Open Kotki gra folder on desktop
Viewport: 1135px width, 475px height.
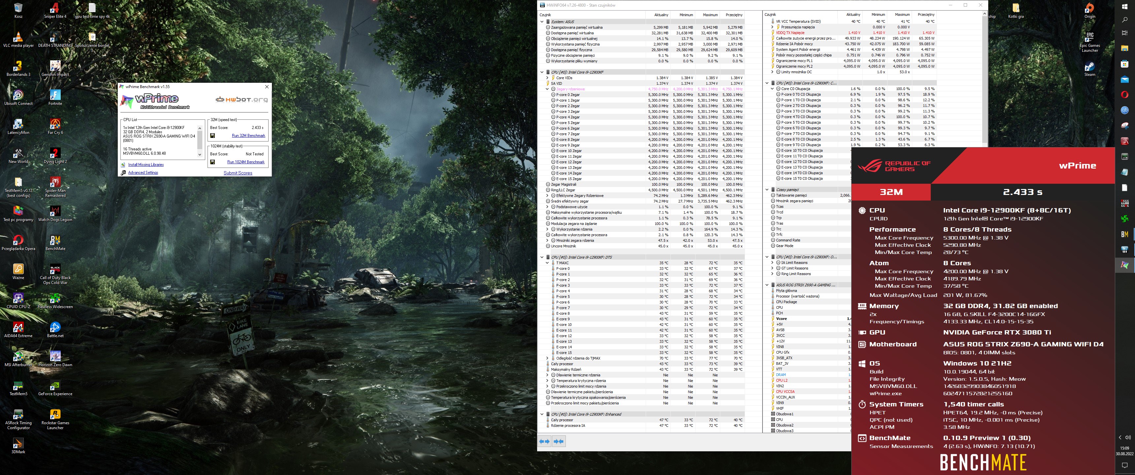pos(1016,11)
